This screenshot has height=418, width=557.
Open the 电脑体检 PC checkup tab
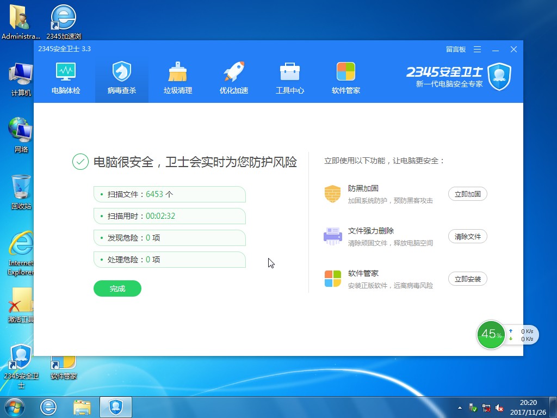(x=66, y=78)
